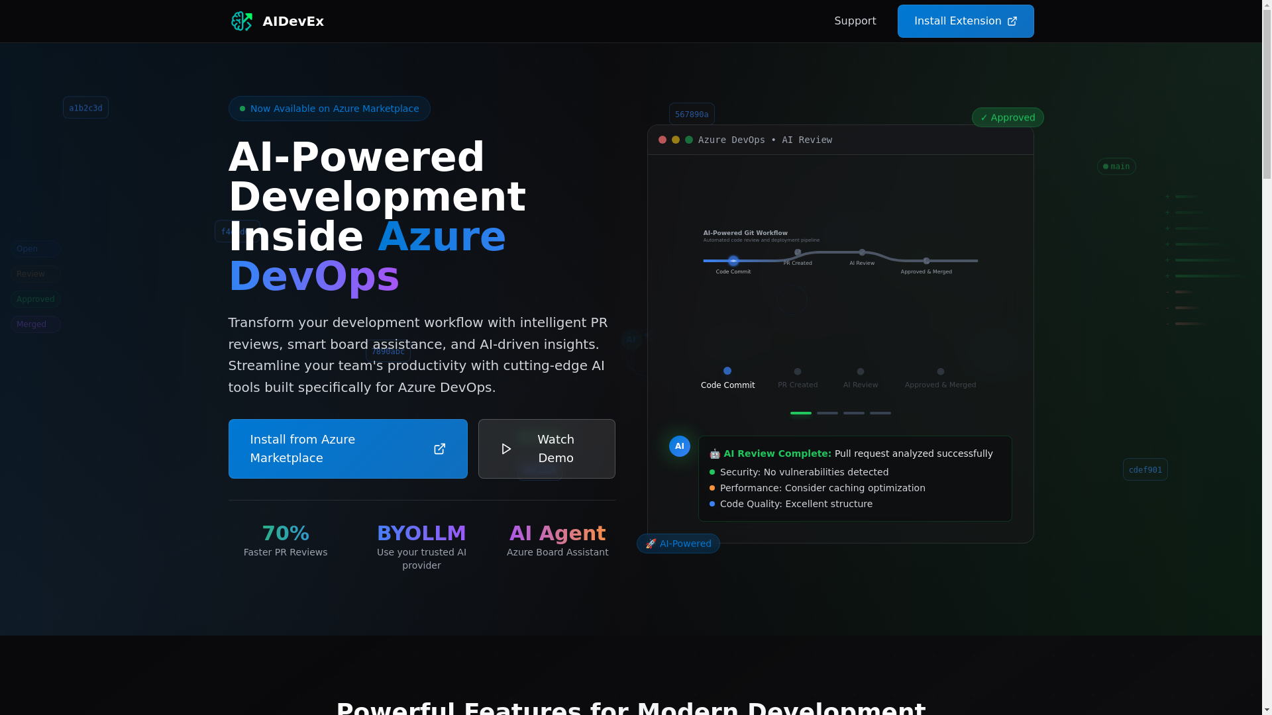This screenshot has height=715, width=1272.
Task: Click Install from Azure Marketplace button
Action: (x=348, y=449)
